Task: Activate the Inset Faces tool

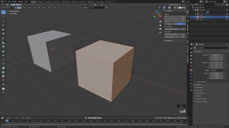Action: pyautogui.click(x=3, y=51)
